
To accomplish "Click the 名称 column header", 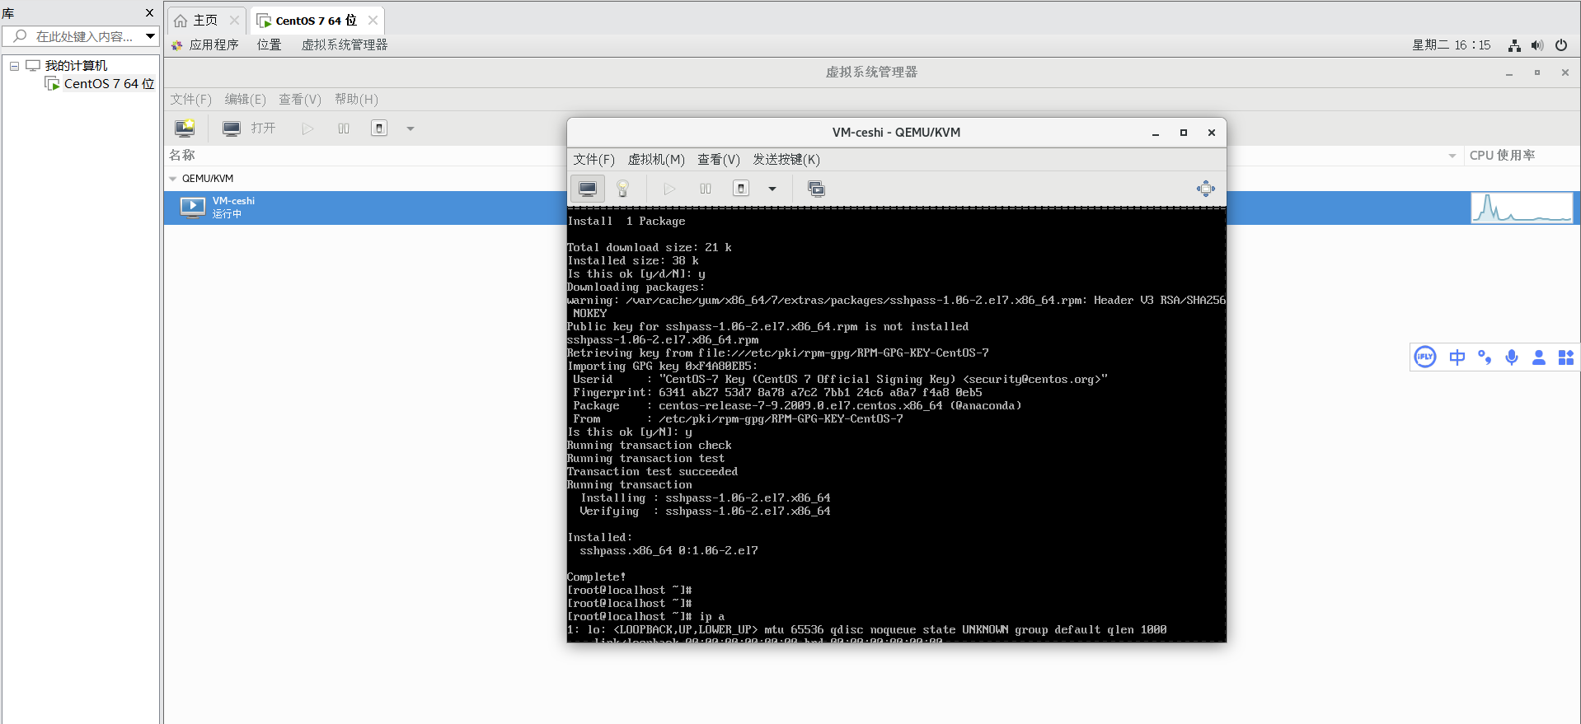I will pos(182,156).
